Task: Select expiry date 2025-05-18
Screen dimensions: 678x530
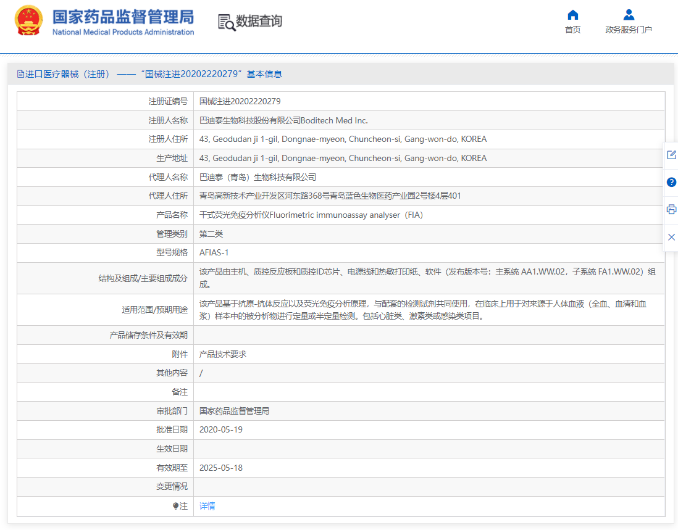Action: point(221,468)
